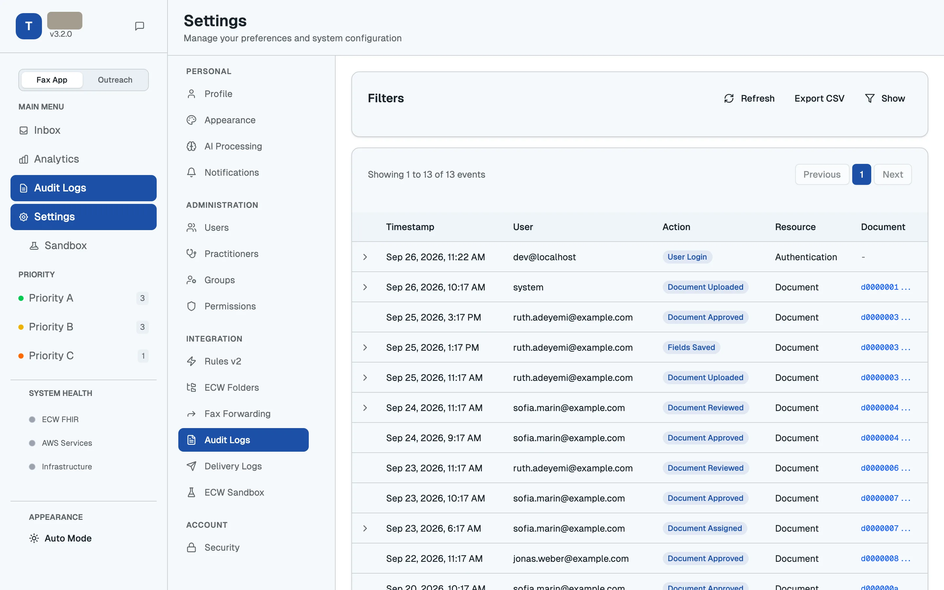Open Analytics in main menu
This screenshot has width=944, height=590.
(84, 159)
